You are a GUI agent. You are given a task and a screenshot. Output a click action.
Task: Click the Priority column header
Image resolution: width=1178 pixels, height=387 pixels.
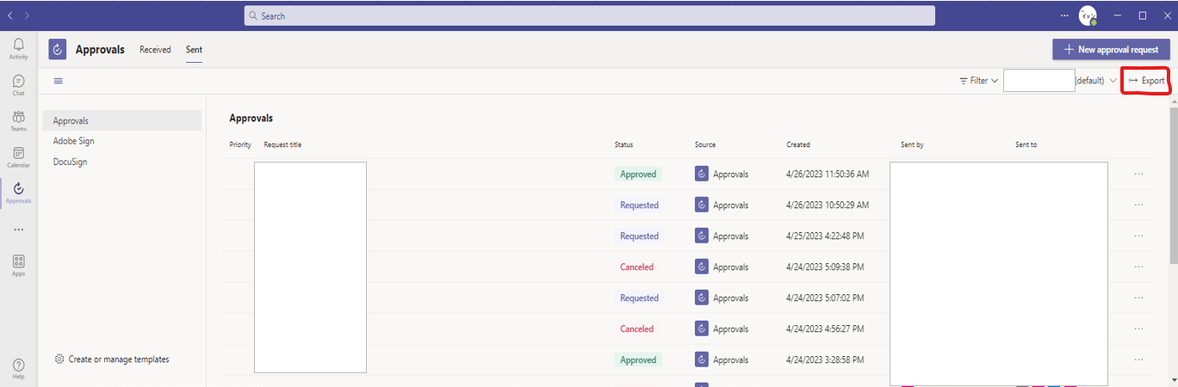pos(240,144)
